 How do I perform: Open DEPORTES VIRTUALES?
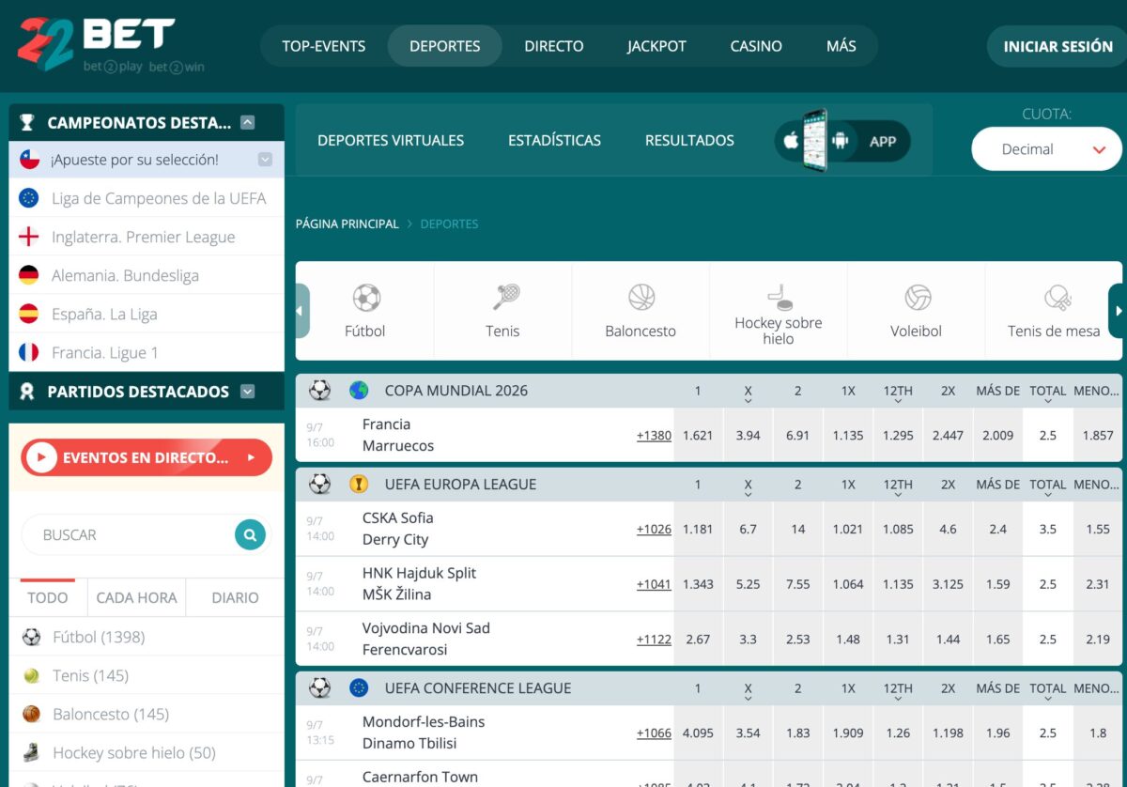[x=391, y=141]
